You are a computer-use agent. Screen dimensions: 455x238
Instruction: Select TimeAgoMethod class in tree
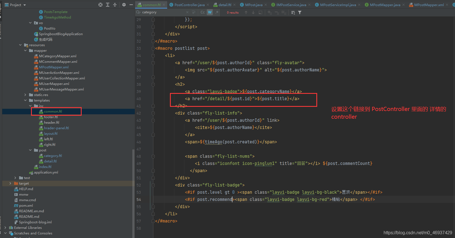click(x=57, y=17)
